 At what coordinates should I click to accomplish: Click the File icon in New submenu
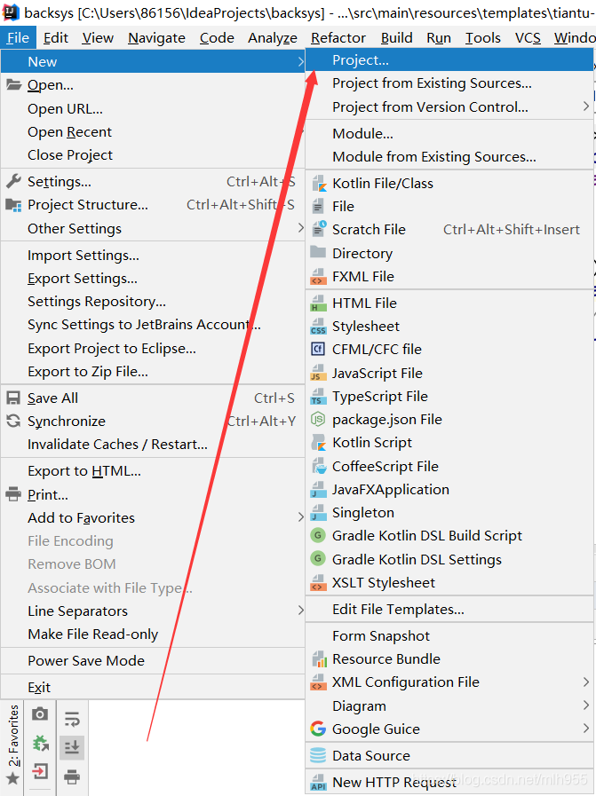tap(318, 207)
